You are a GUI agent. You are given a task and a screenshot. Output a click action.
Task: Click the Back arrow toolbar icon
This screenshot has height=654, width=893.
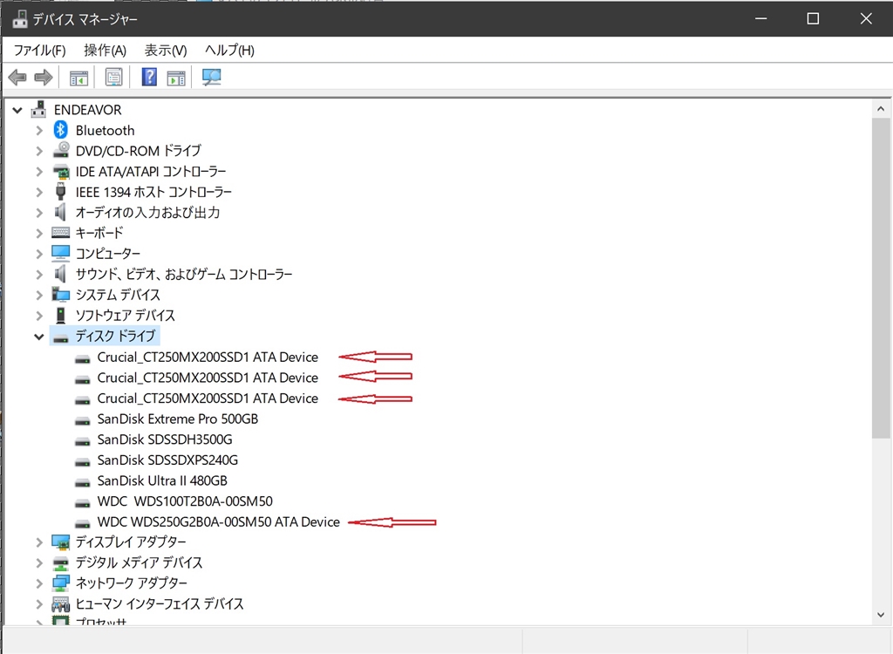[17, 77]
